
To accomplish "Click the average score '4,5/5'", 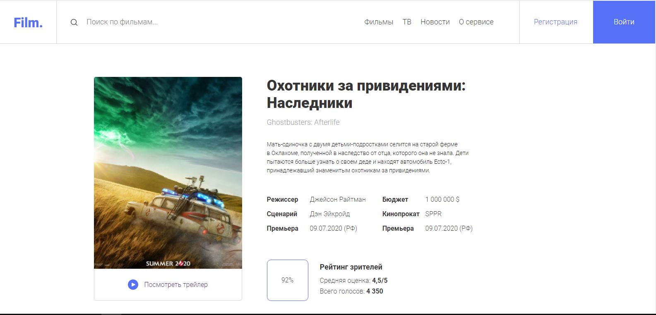I will pos(380,280).
